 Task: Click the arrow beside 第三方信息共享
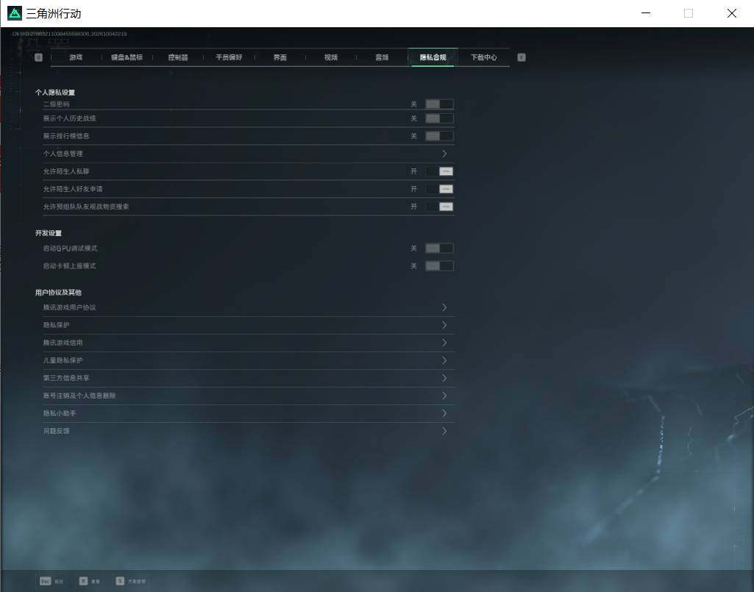tap(444, 378)
